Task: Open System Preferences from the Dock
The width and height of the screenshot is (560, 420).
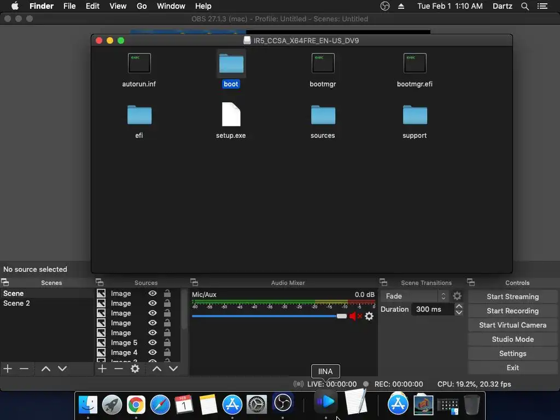Action: 256,405
